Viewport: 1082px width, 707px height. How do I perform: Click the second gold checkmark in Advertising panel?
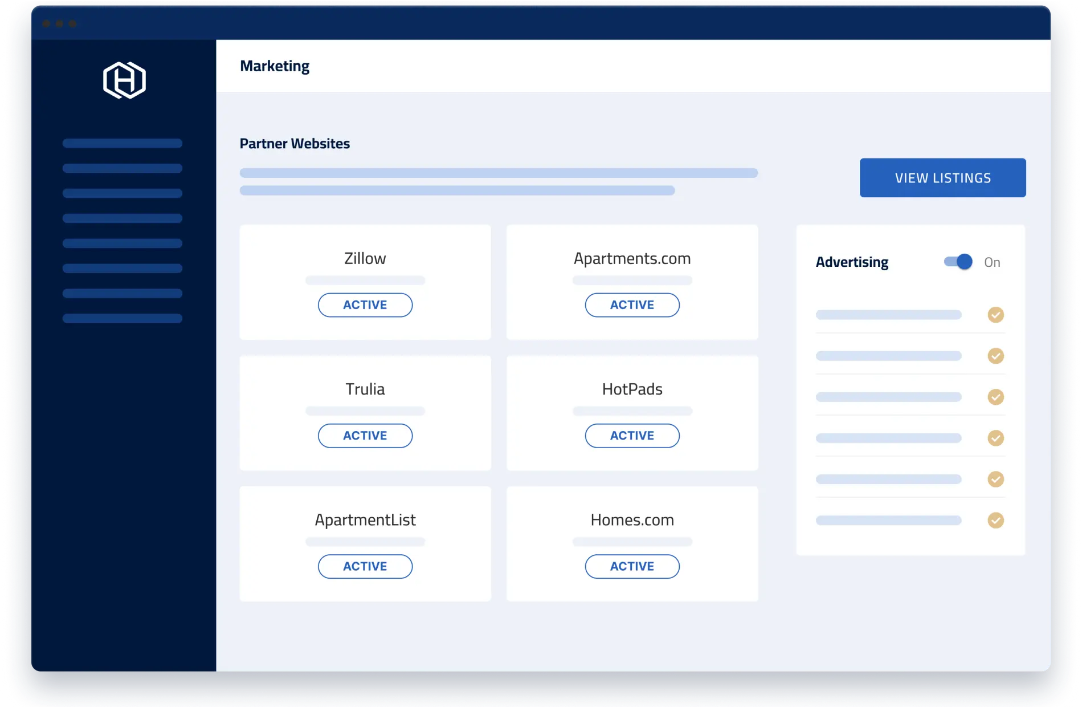pyautogui.click(x=996, y=356)
